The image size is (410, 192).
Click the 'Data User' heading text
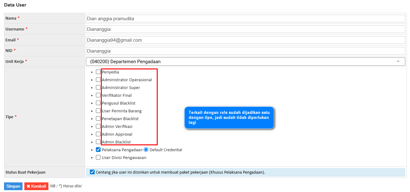[x=15, y=5]
